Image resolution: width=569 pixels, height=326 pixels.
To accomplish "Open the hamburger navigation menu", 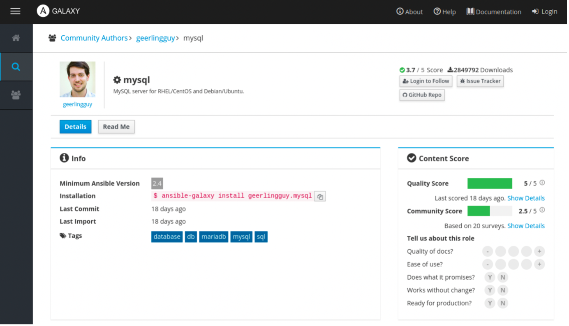I will 15,11.
